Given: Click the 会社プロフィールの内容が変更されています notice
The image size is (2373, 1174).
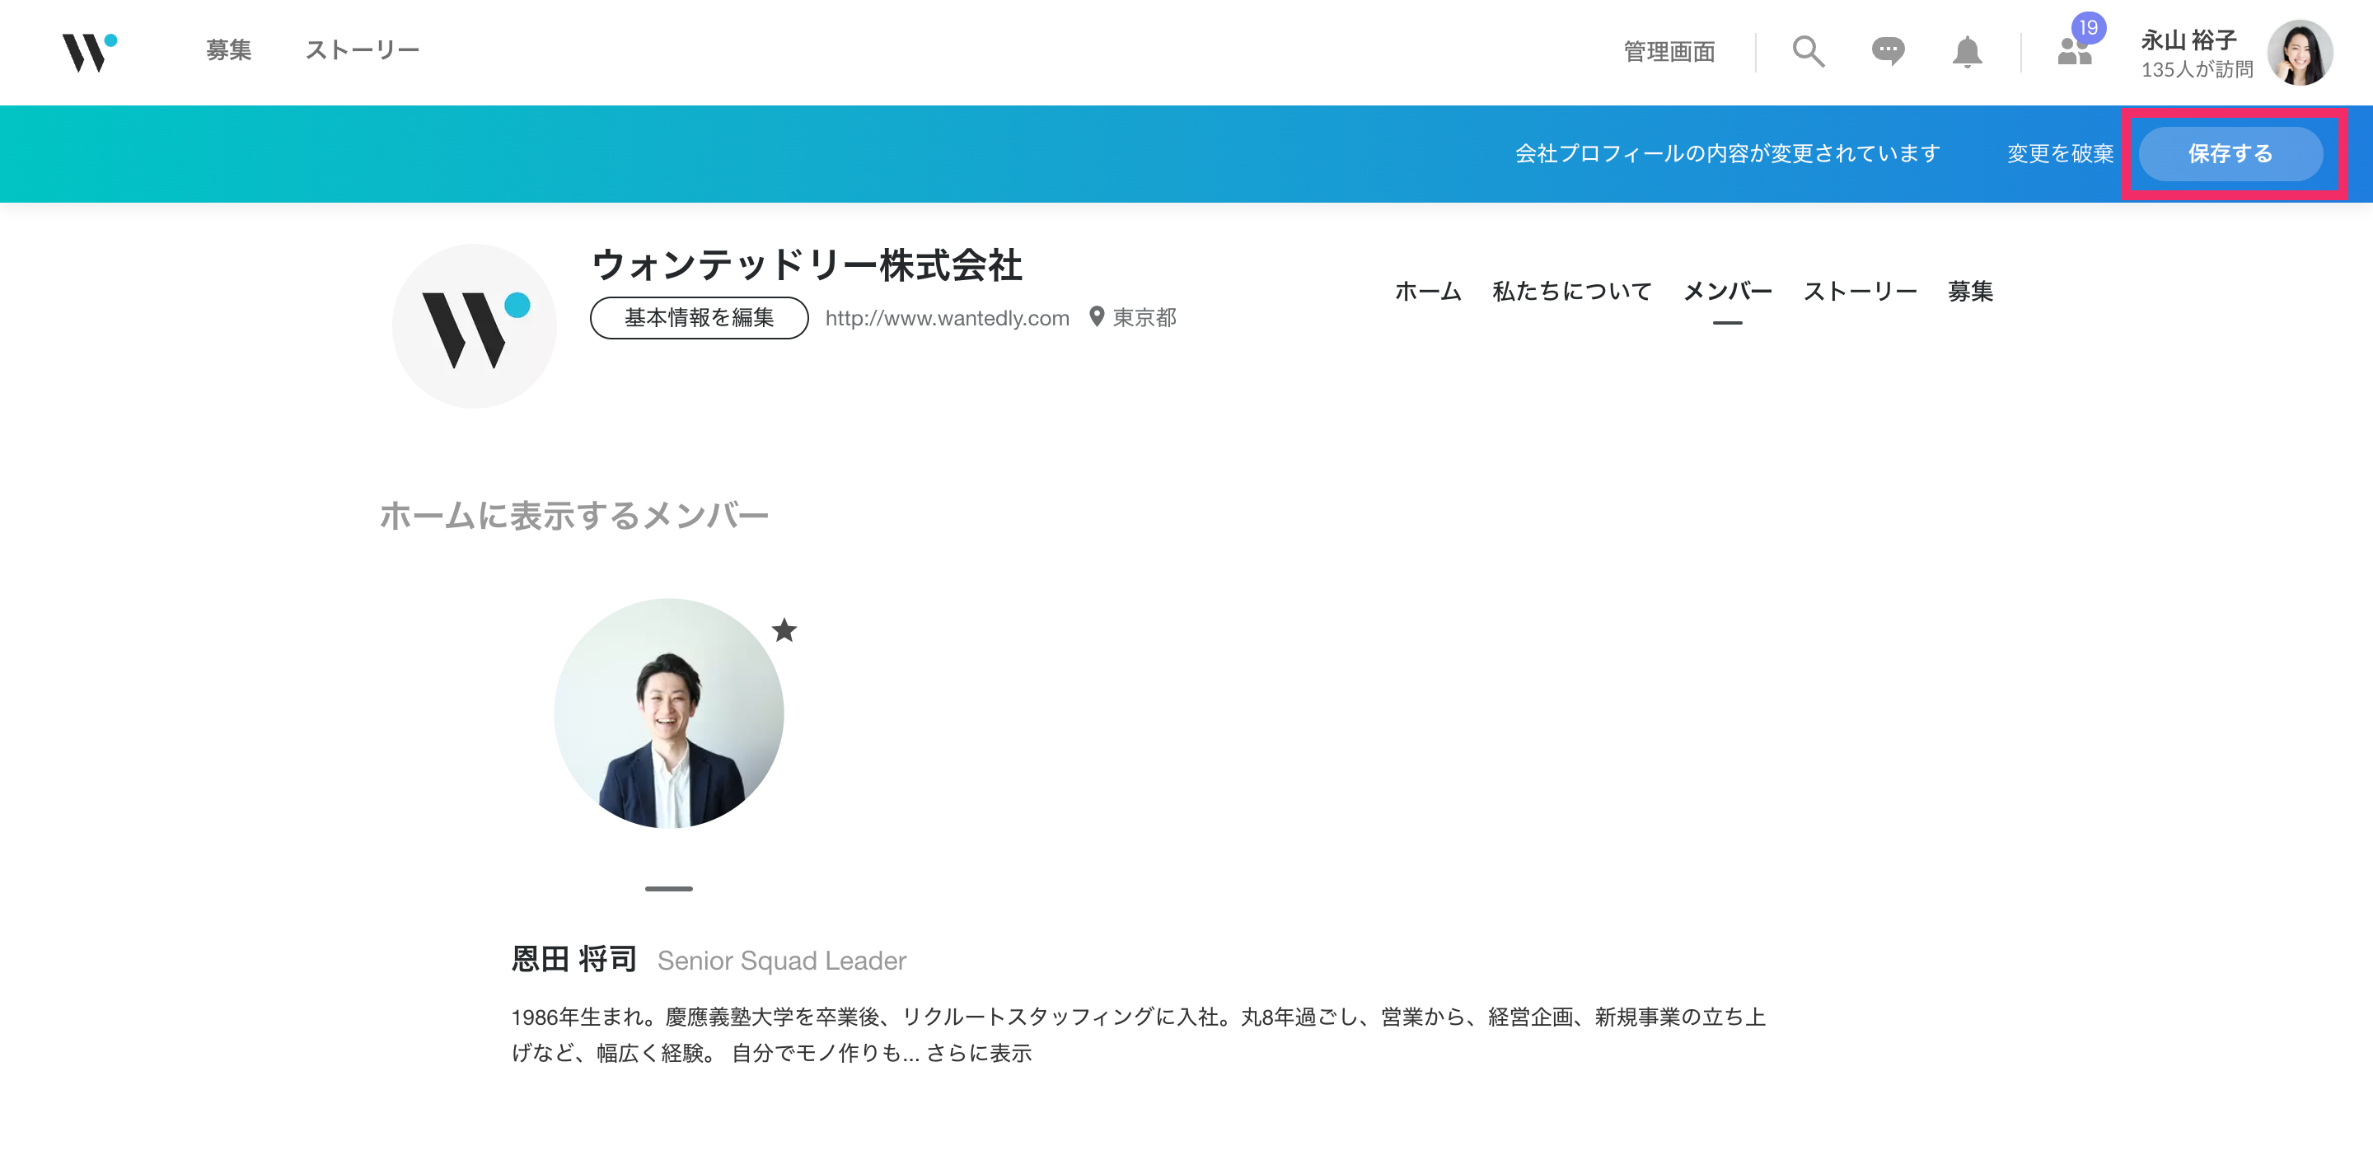Looking at the screenshot, I should pyautogui.click(x=1727, y=154).
